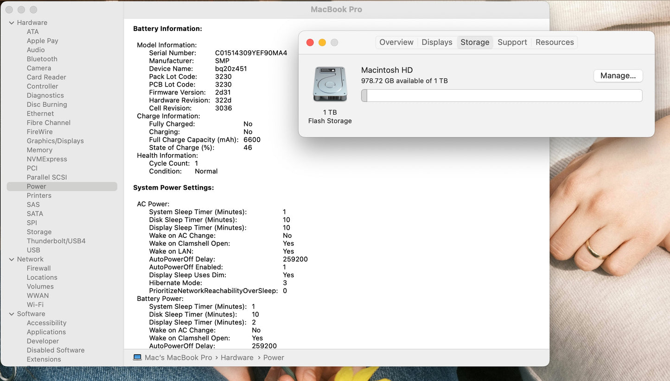
Task: Go to the Resources tab
Action: coord(555,42)
